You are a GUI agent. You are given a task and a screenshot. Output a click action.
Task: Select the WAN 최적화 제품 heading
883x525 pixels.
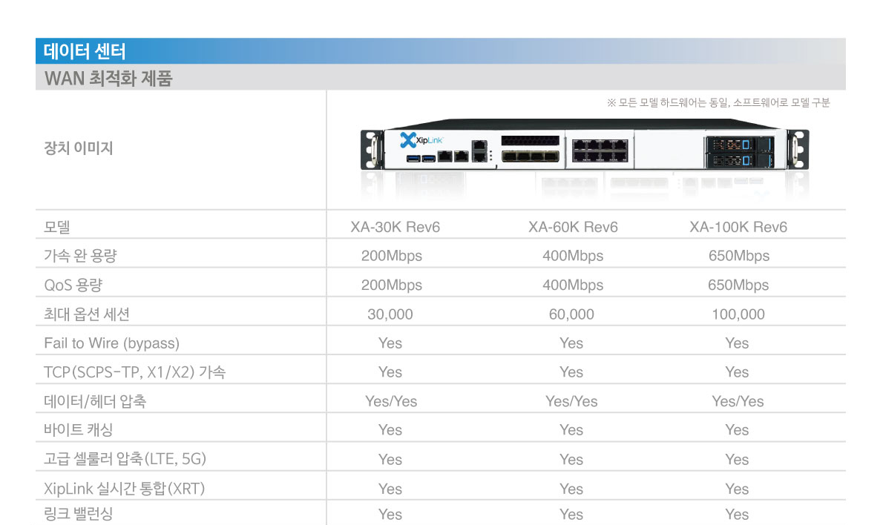tap(108, 78)
